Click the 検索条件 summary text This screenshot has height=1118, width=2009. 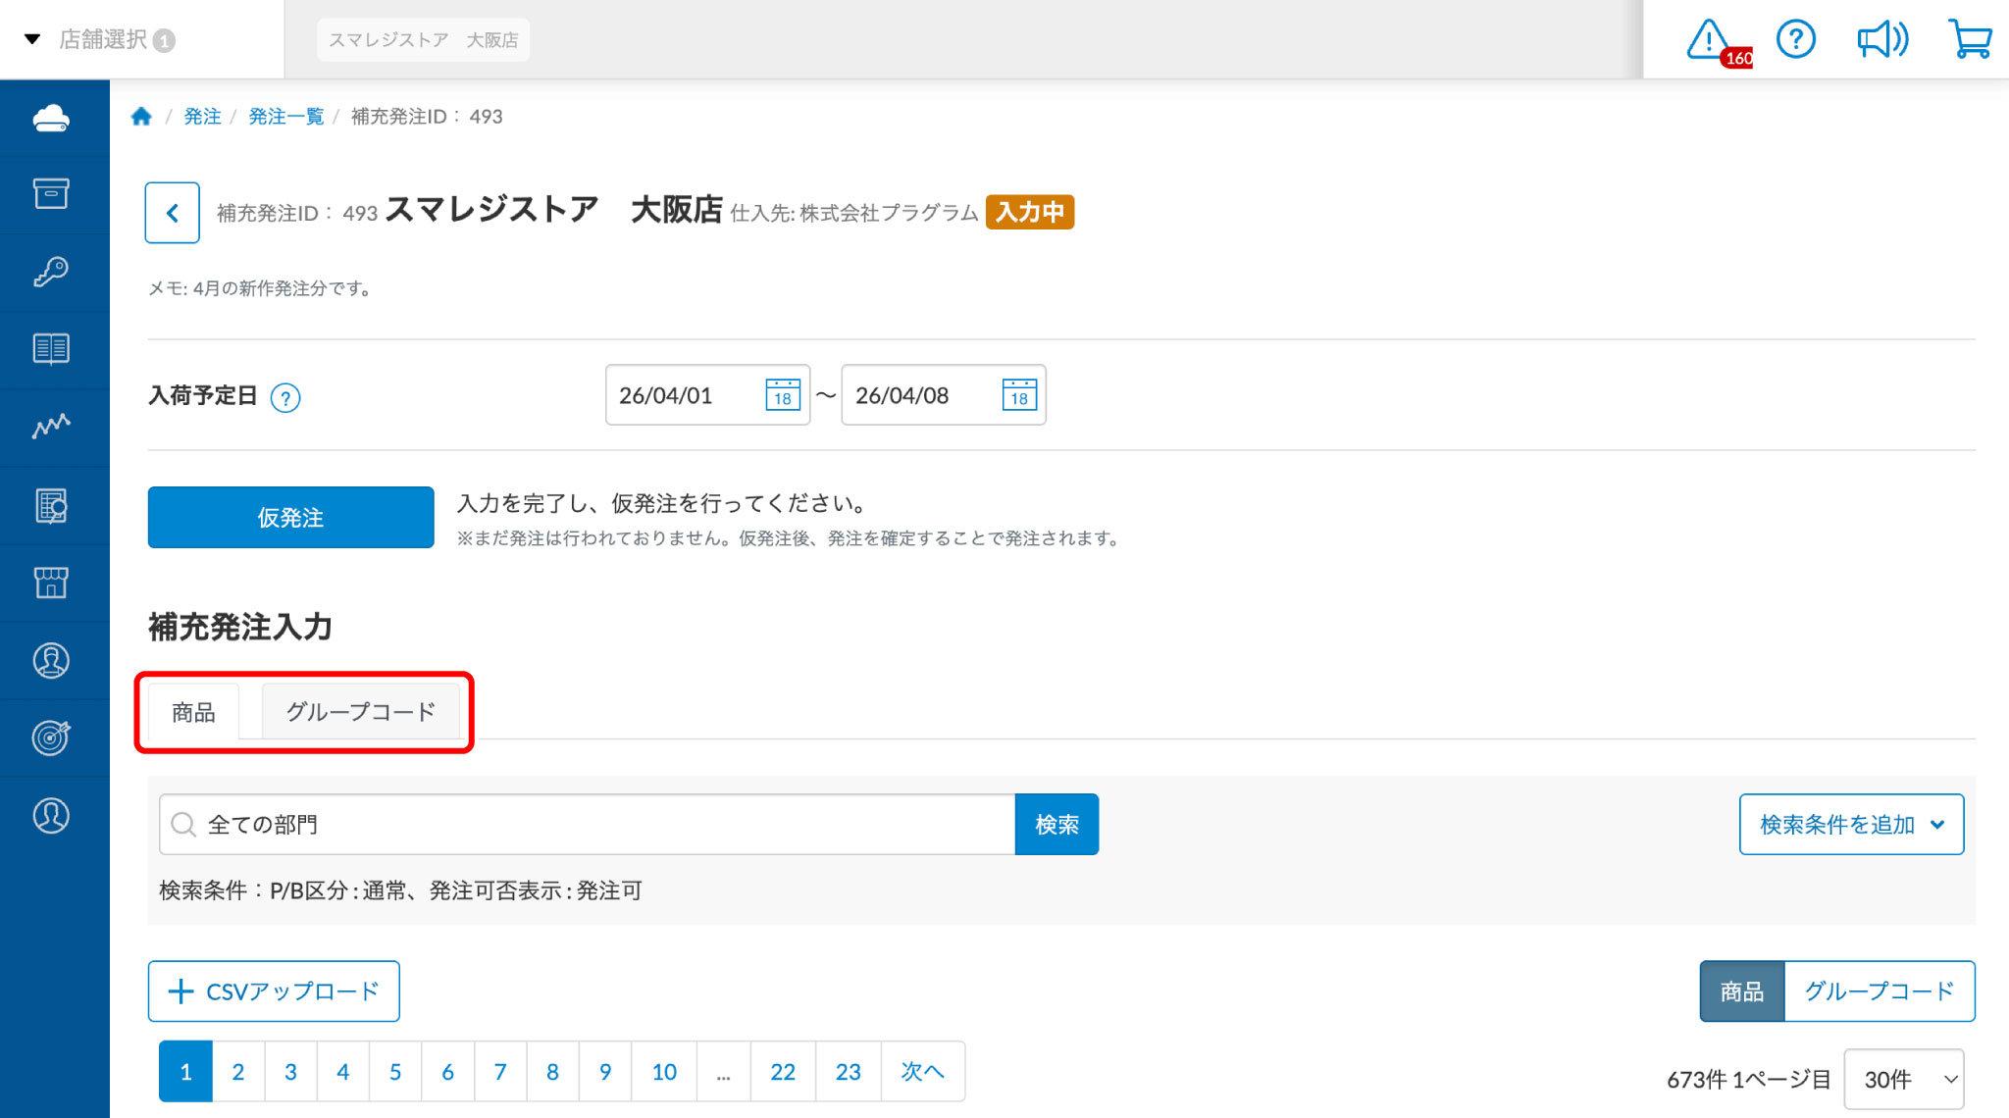[400, 890]
